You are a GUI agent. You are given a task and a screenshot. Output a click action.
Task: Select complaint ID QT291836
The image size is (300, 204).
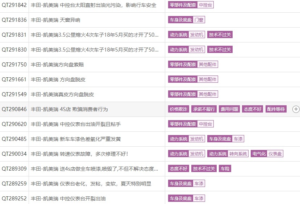click(14, 20)
